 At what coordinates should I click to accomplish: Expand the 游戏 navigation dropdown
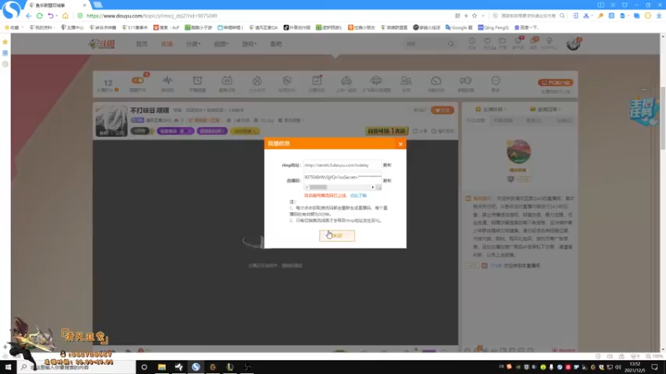coord(249,44)
